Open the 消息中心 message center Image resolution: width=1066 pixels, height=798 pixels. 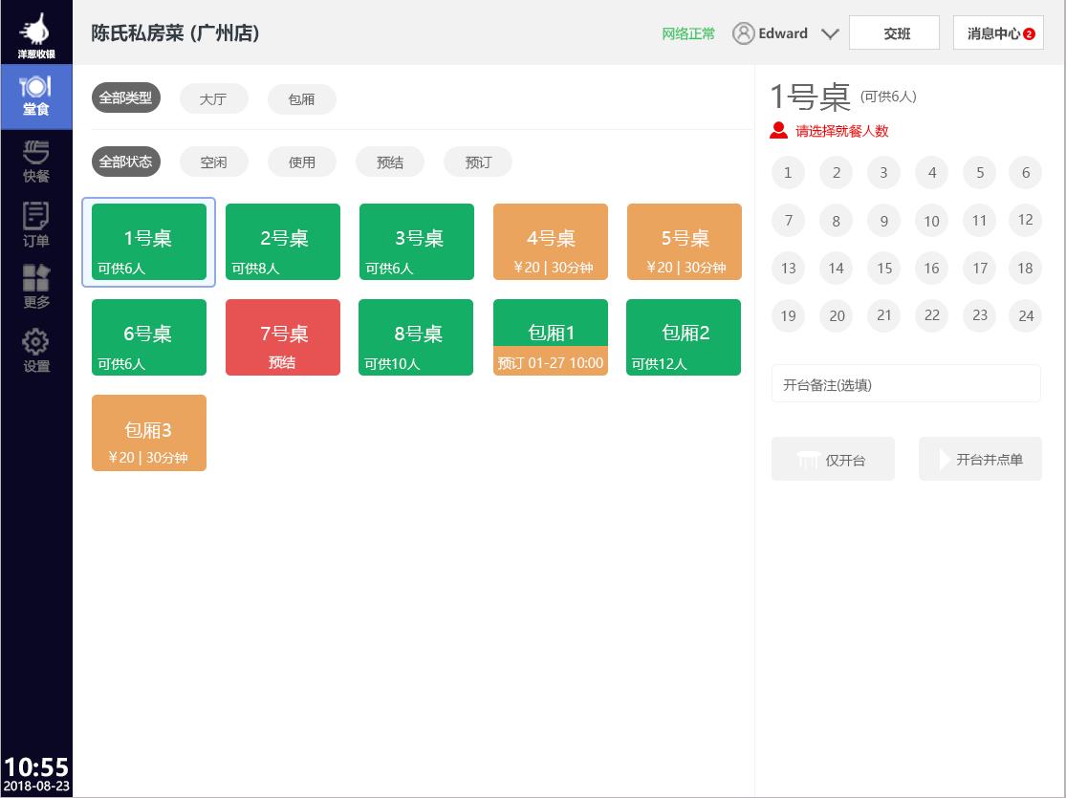point(998,33)
